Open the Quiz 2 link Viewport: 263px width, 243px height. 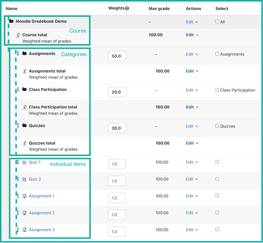pyautogui.click(x=35, y=179)
